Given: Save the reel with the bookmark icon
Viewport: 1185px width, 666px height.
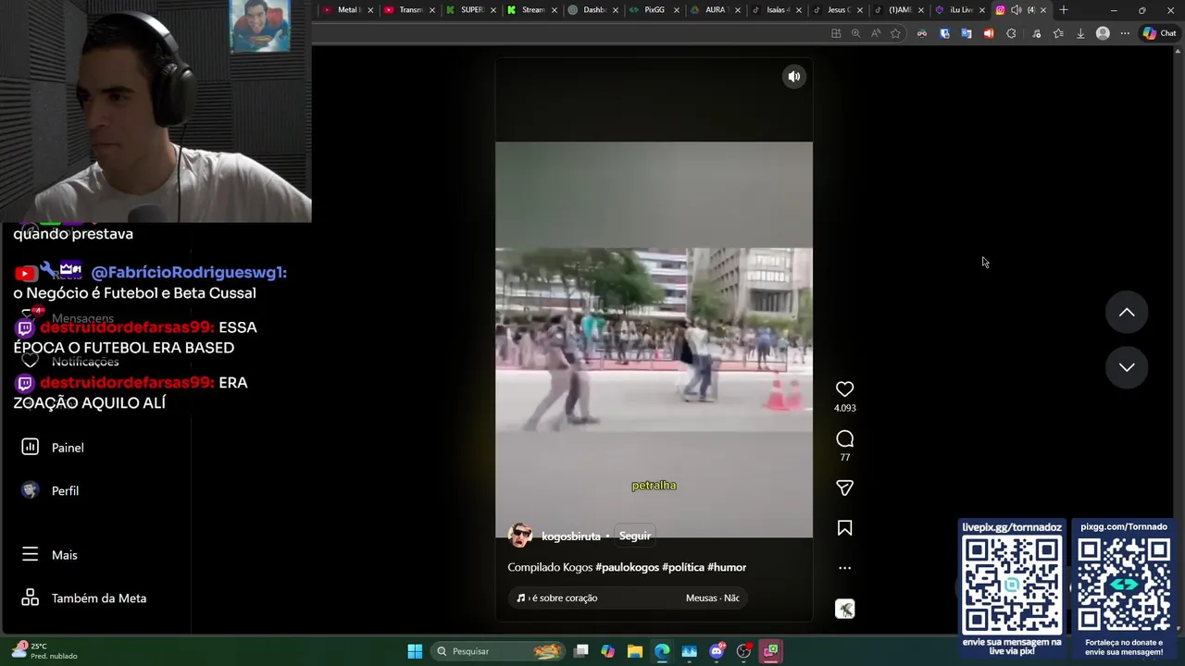Looking at the screenshot, I should [x=844, y=528].
